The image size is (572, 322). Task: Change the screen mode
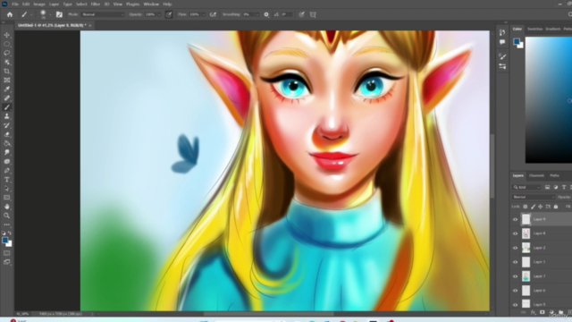[x=7, y=262]
